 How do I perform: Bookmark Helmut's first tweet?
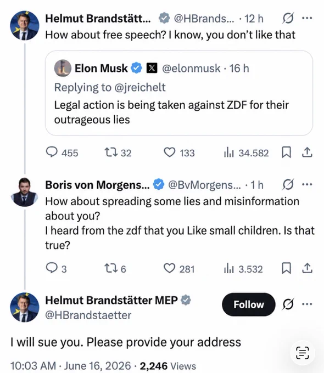tap(286, 152)
